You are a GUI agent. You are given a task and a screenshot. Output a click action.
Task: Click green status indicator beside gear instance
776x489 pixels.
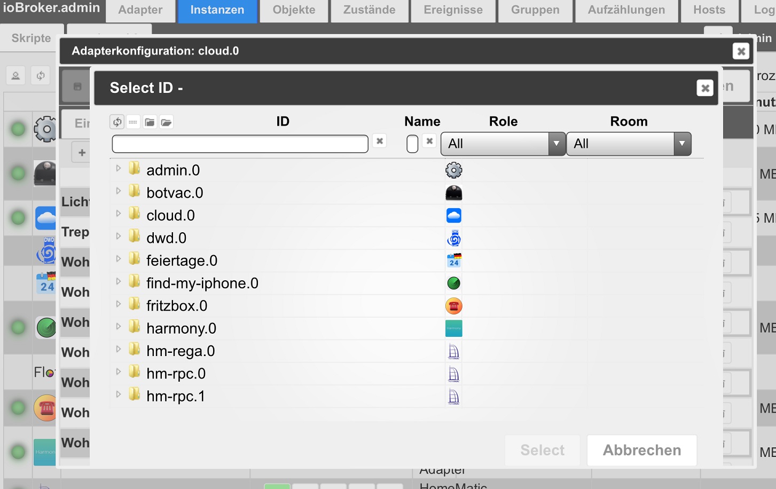tap(18, 129)
